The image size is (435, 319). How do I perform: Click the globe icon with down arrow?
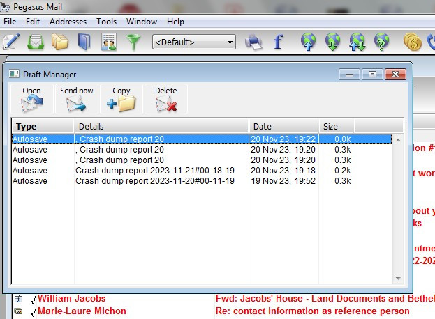coord(333,42)
